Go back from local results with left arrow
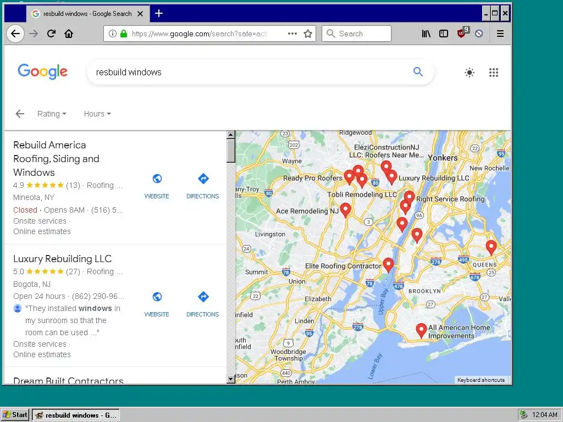This screenshot has height=422, width=563. [x=20, y=114]
